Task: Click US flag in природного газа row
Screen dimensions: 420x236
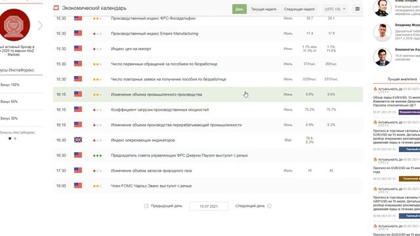Action: [78, 170]
